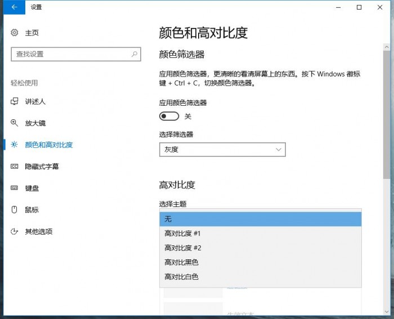Minimize the settings window
The width and height of the screenshot is (394, 319).
tap(338, 7)
